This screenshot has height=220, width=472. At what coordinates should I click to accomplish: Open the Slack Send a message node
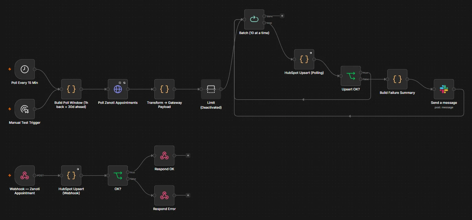[x=444, y=89]
